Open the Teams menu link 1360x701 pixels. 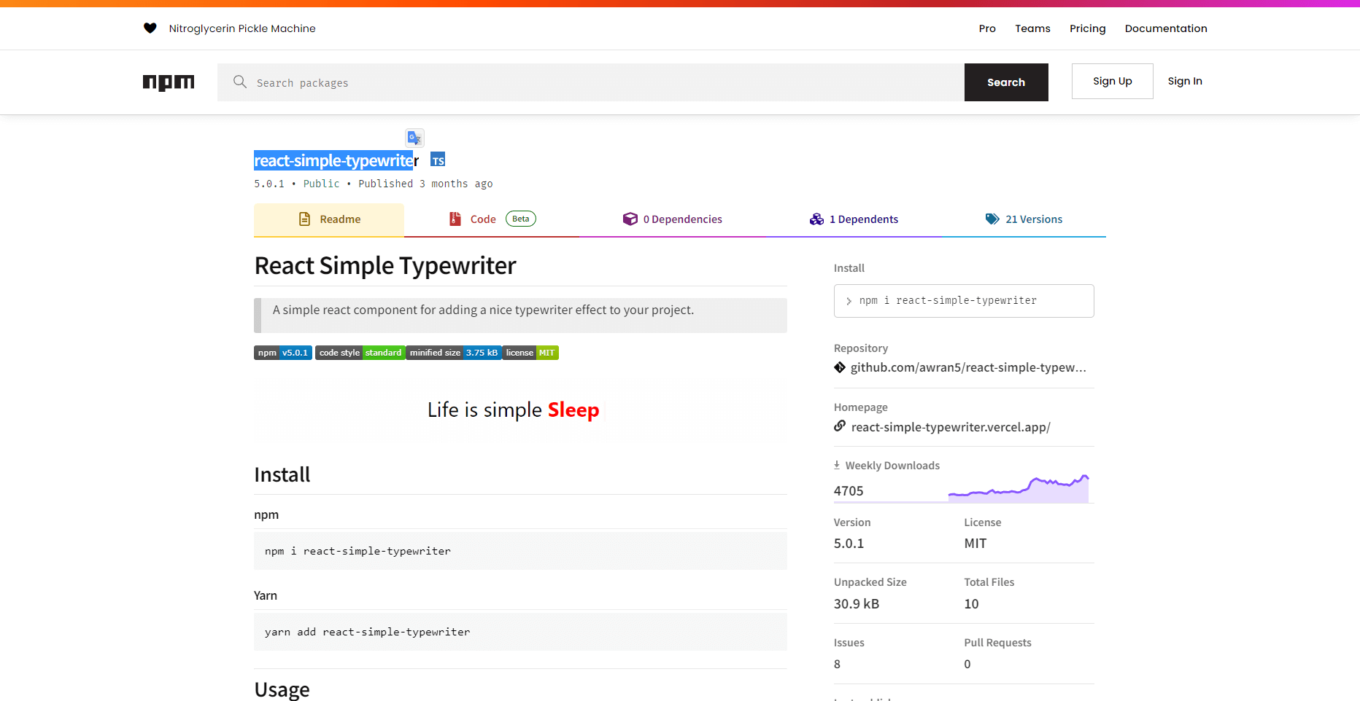[1032, 28]
